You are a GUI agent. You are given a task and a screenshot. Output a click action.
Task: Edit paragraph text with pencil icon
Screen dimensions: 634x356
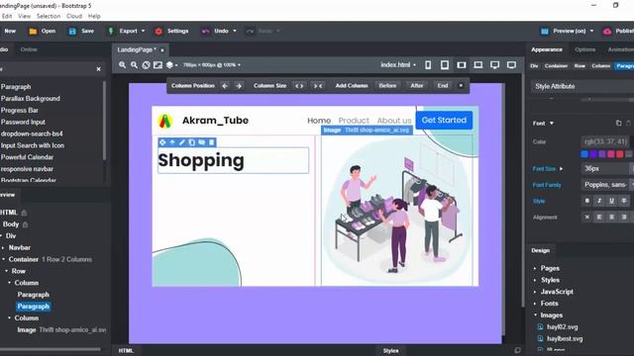(182, 142)
